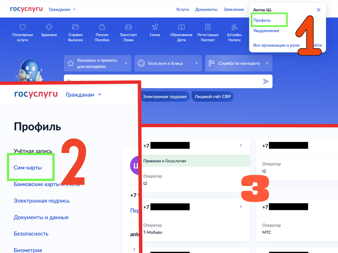Open the Регистрация Паспорт icon
This screenshot has height=253, width=338.
[208, 27]
